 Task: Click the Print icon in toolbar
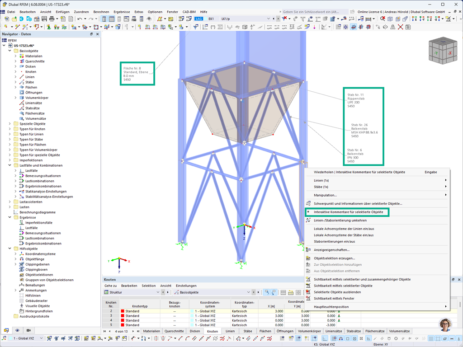click(x=52, y=19)
